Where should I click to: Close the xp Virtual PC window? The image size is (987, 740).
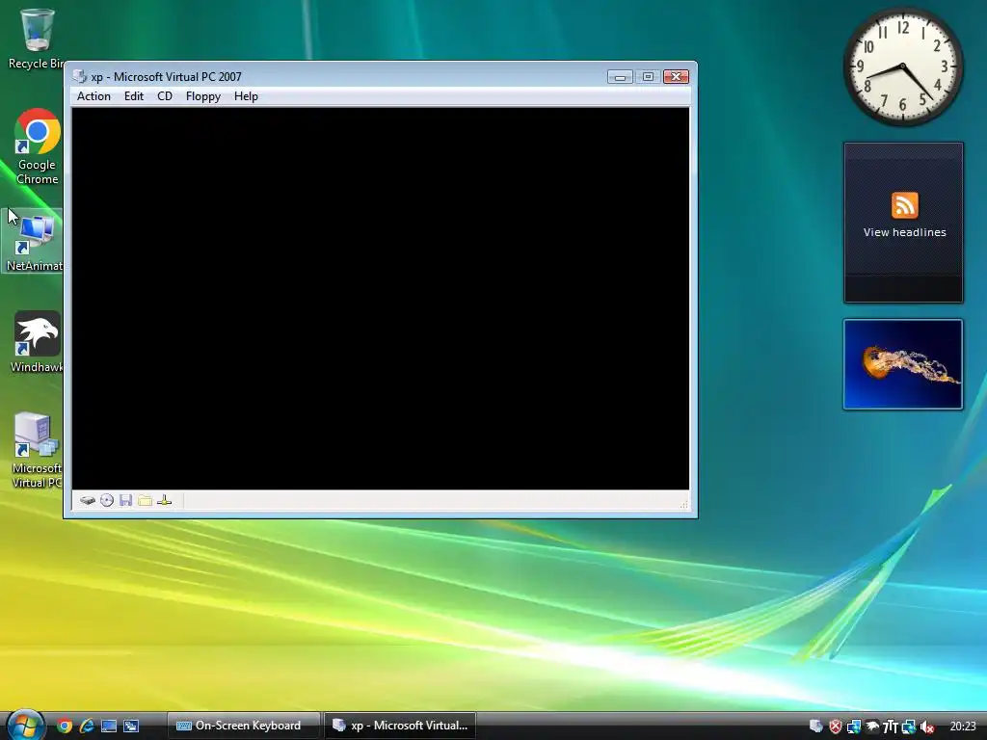[676, 77]
